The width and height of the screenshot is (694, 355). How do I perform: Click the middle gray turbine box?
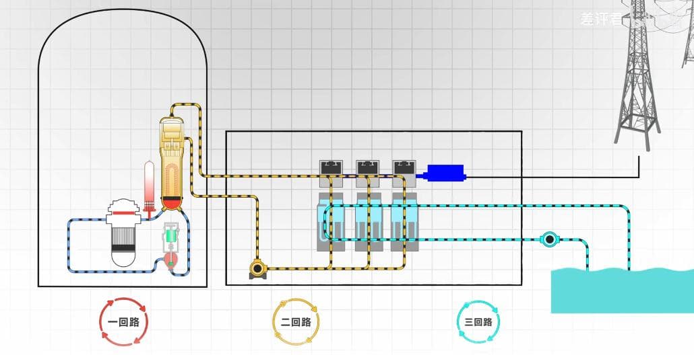pyautogui.click(x=368, y=168)
